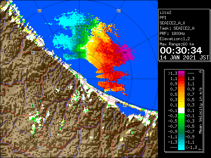Select the '>1.3' legend value

click(x=173, y=73)
